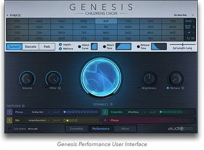204x150 pixels.
Task: Toggle the Filter enable button
Action: point(47,88)
